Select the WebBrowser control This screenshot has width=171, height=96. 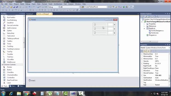(11, 62)
